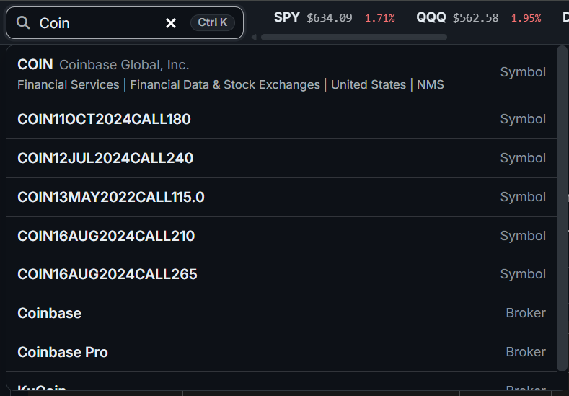
Task: Select COIN13MAY2022CALL115.0 option symbol
Action: coord(281,197)
